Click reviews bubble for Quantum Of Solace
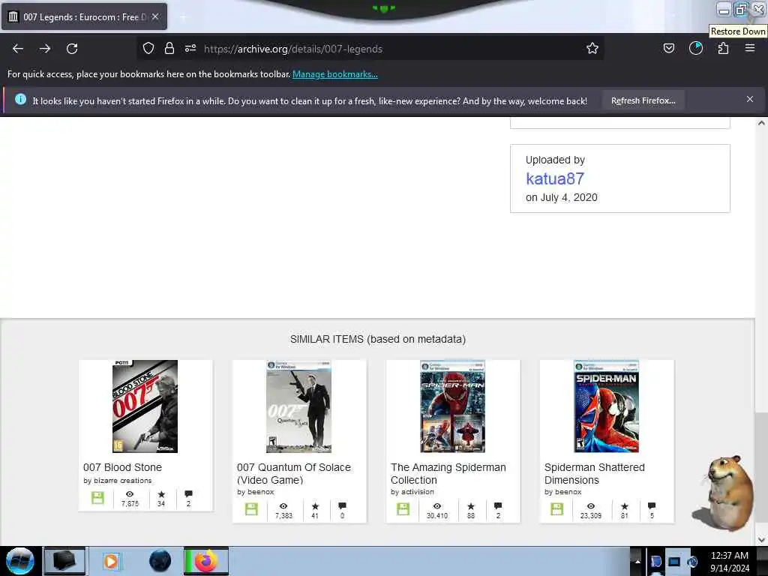This screenshot has height=576, width=768. (x=342, y=506)
